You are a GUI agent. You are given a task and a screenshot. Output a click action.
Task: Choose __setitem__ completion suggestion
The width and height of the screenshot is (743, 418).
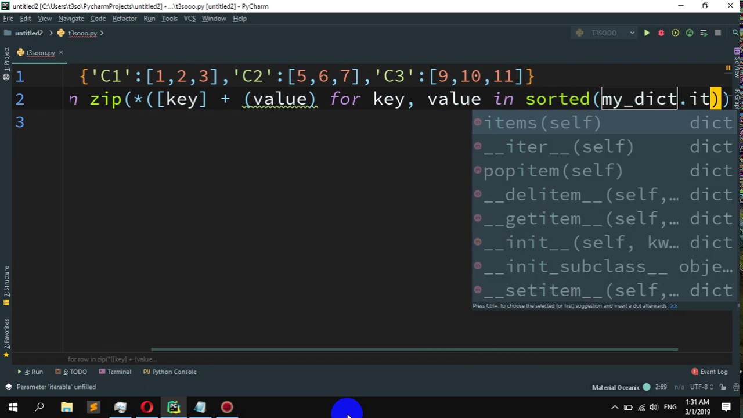604,290
